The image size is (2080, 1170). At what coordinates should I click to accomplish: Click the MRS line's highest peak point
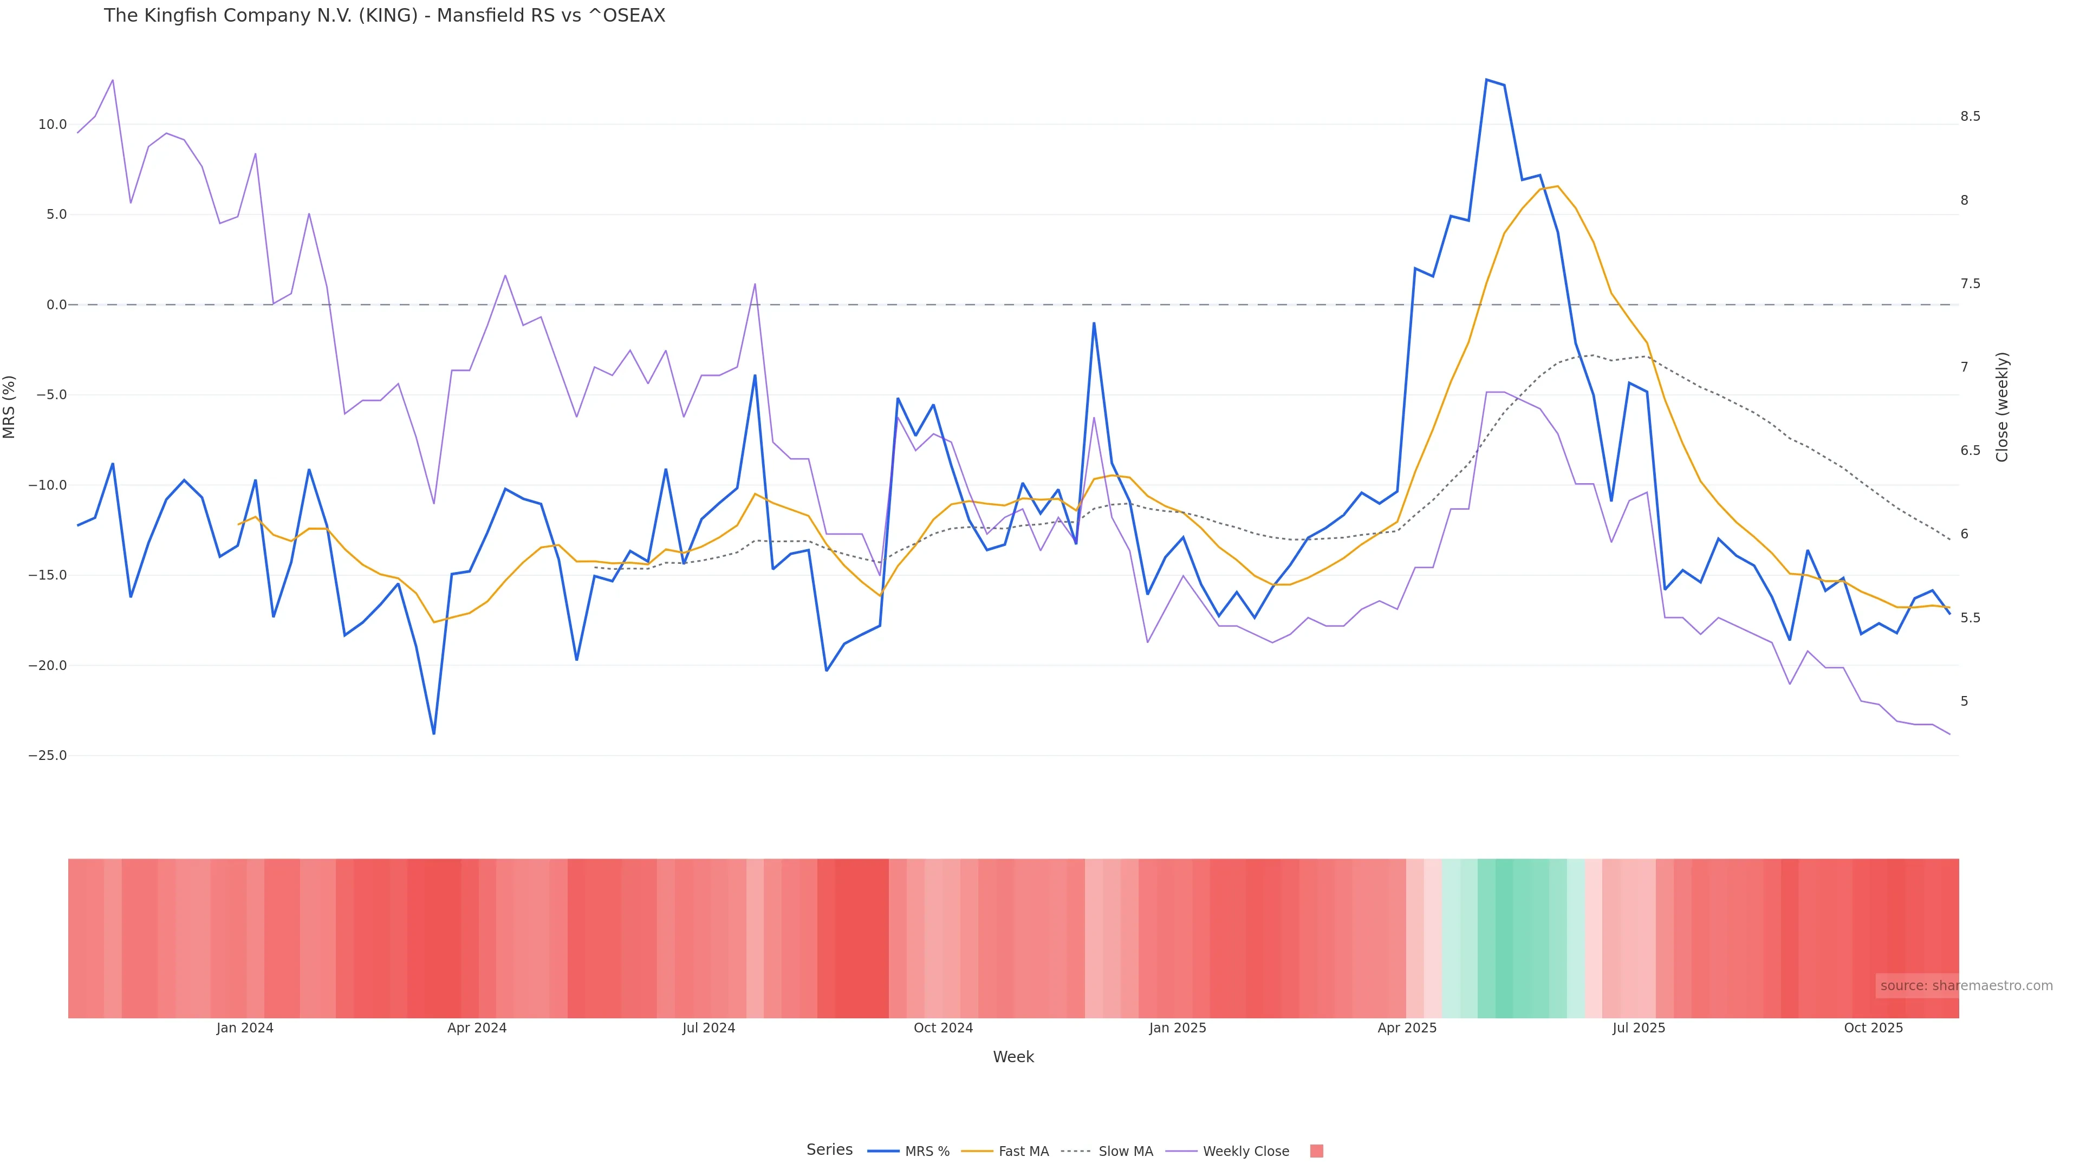pos(1486,80)
